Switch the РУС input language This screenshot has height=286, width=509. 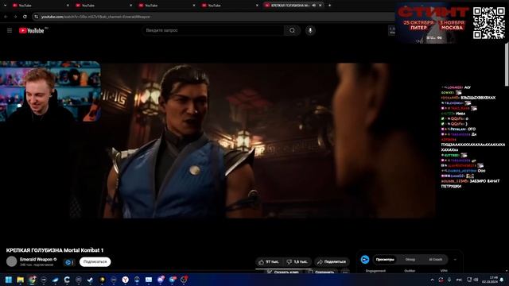pyautogui.click(x=459, y=280)
